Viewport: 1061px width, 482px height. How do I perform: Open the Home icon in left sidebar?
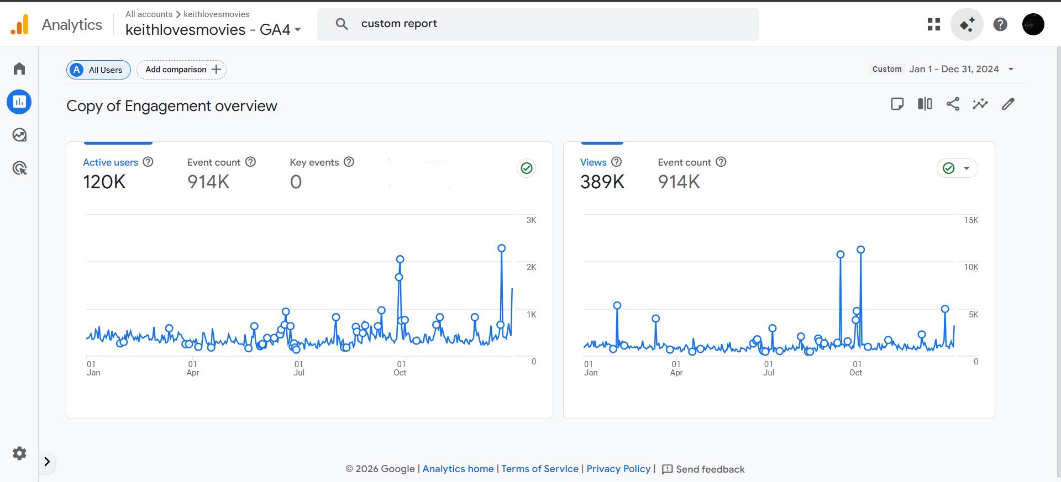coord(19,68)
